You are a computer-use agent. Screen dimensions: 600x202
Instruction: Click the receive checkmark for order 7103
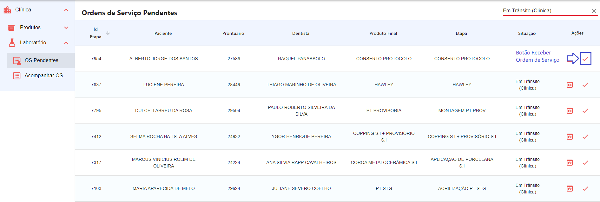pos(585,189)
